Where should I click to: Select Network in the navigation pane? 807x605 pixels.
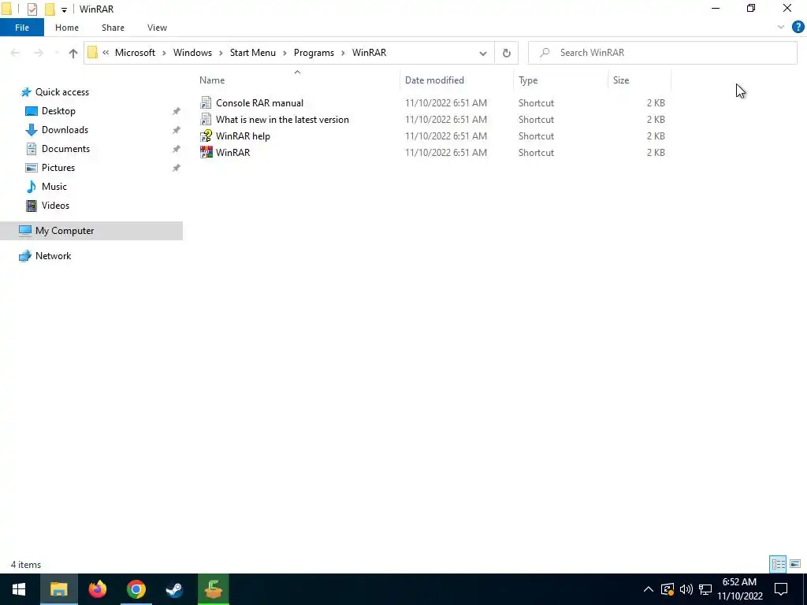(x=53, y=256)
